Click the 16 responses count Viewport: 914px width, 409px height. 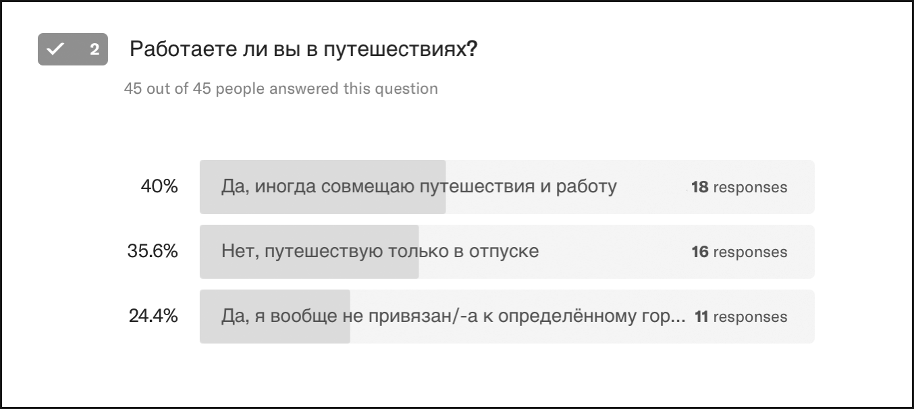tap(739, 252)
